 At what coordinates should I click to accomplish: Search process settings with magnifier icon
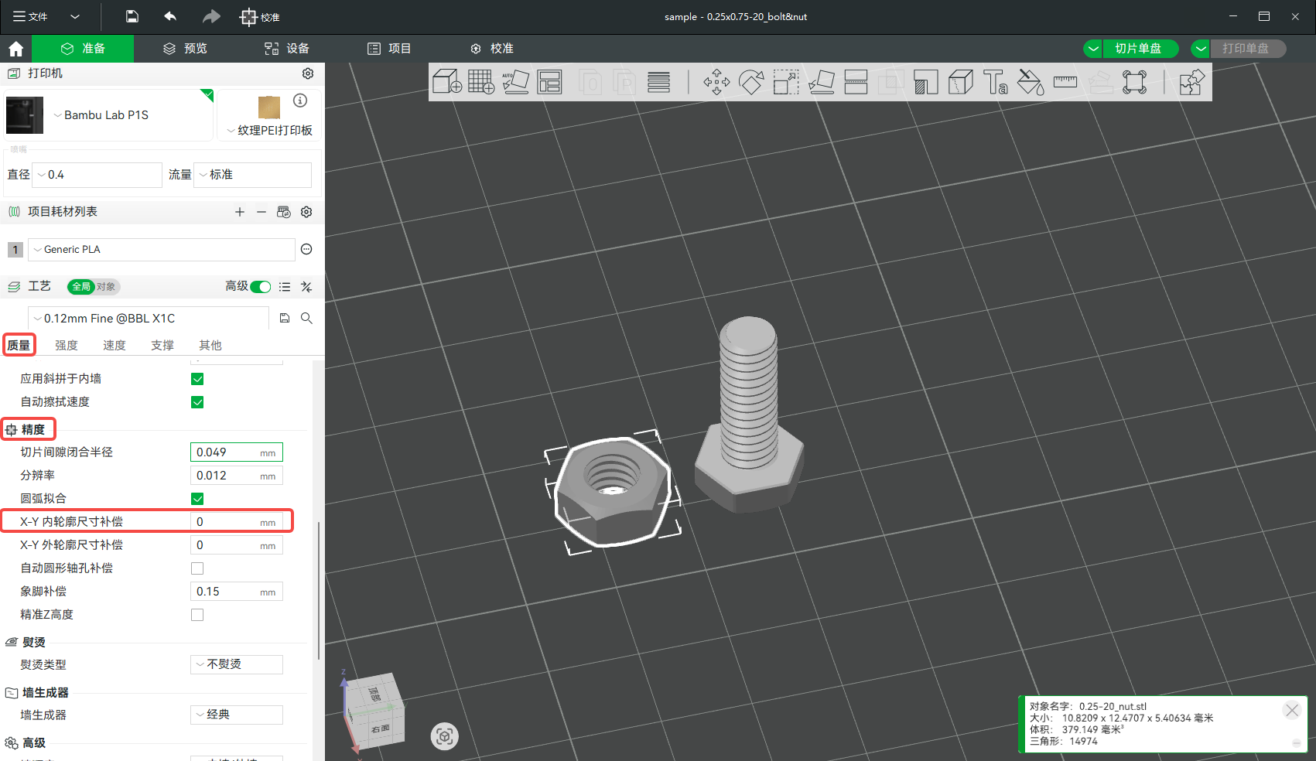tap(306, 318)
